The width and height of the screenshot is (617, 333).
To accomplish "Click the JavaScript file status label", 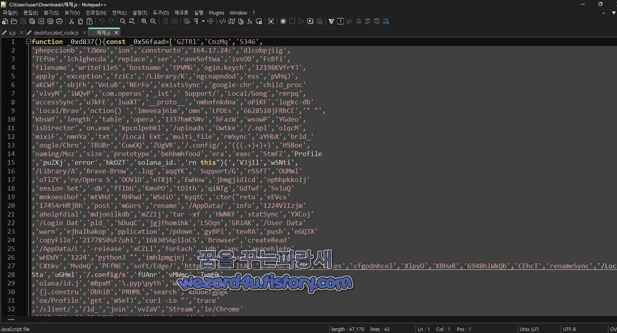I will coord(15,329).
